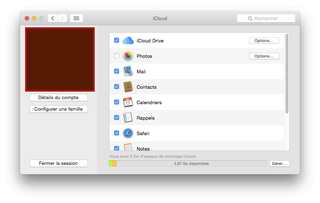Minimize the iCloud window

34,18
